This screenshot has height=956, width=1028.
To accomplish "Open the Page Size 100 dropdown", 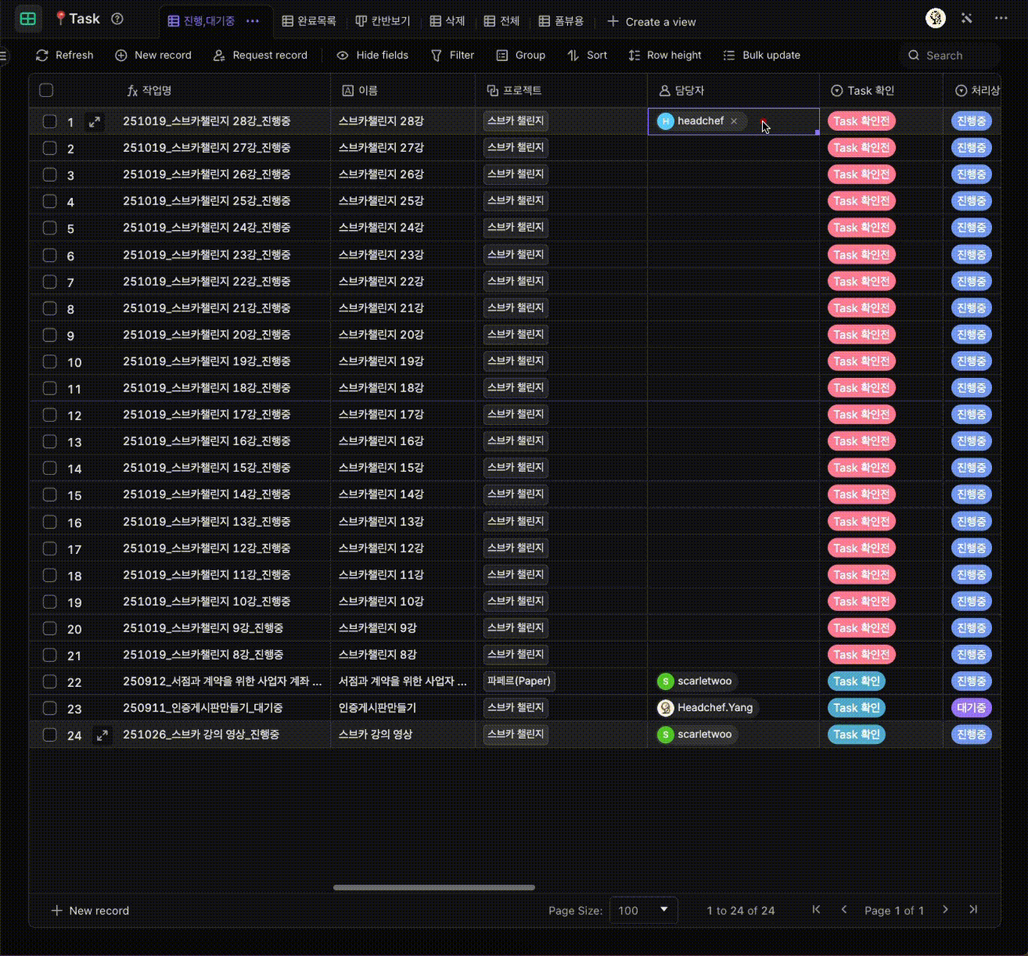I will click(x=643, y=910).
